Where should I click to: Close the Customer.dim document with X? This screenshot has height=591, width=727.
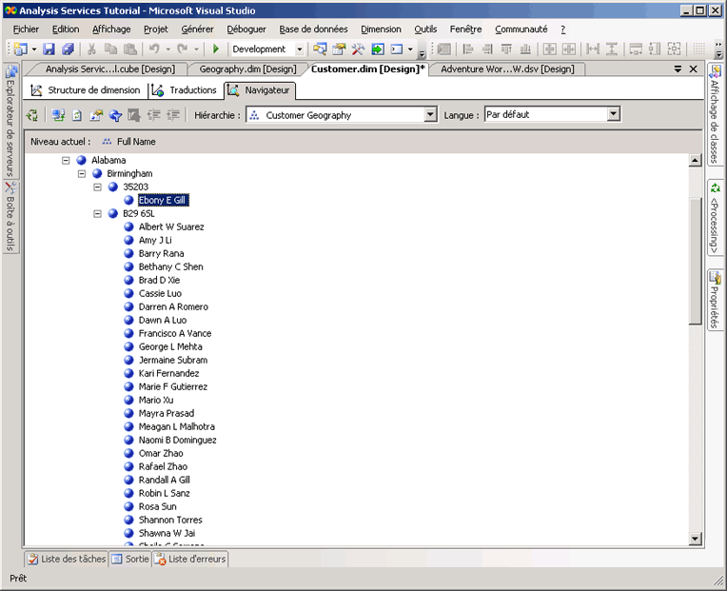click(x=693, y=69)
